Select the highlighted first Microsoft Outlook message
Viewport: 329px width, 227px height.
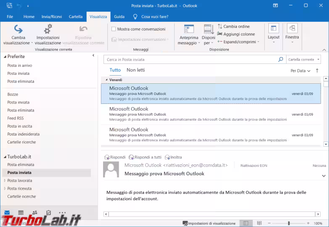(x=211, y=93)
